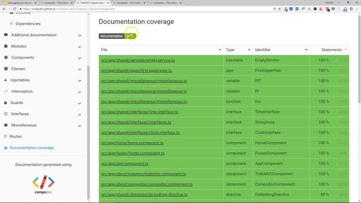Viewport: 361px width, 203px height.
Task: Select Documentation coverage in the sidebar
Action: (32, 148)
